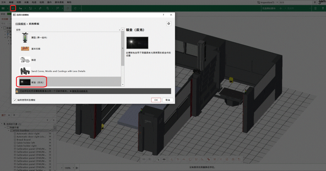Tick the checkbox of Bread Board
The image size is (326, 171).
[x=15, y=140]
